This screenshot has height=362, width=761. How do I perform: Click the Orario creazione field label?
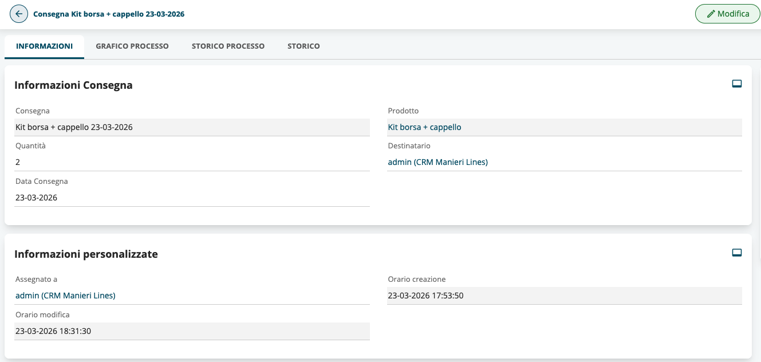tap(416, 280)
